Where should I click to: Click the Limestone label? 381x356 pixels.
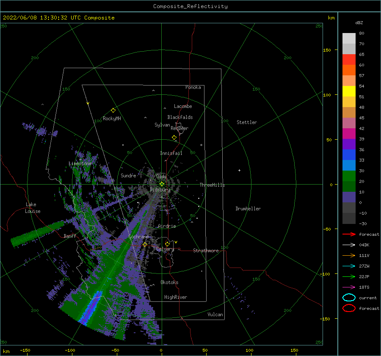[x=80, y=163]
